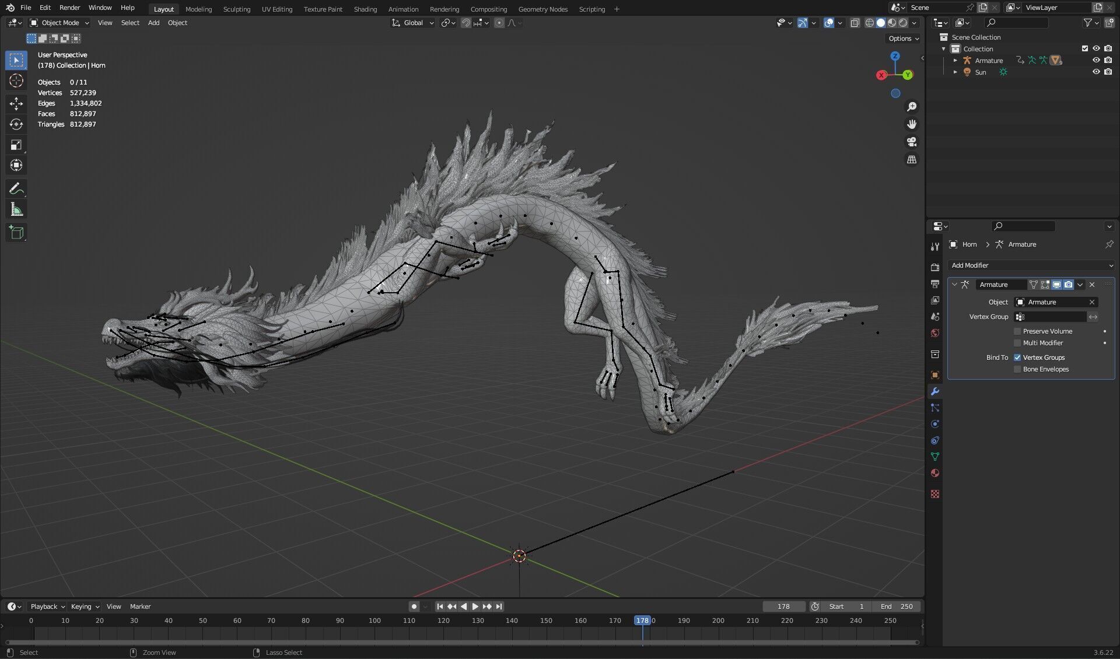The height and width of the screenshot is (659, 1120).
Task: Activate the Annotate tool
Action: [16, 188]
